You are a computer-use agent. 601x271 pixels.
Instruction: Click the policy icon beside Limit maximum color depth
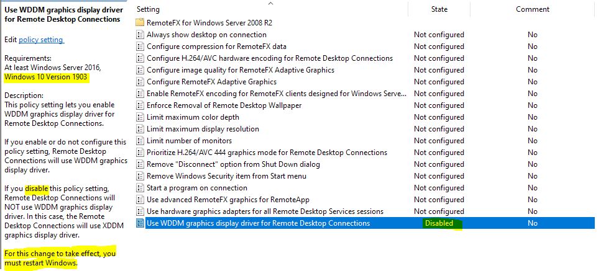point(140,117)
